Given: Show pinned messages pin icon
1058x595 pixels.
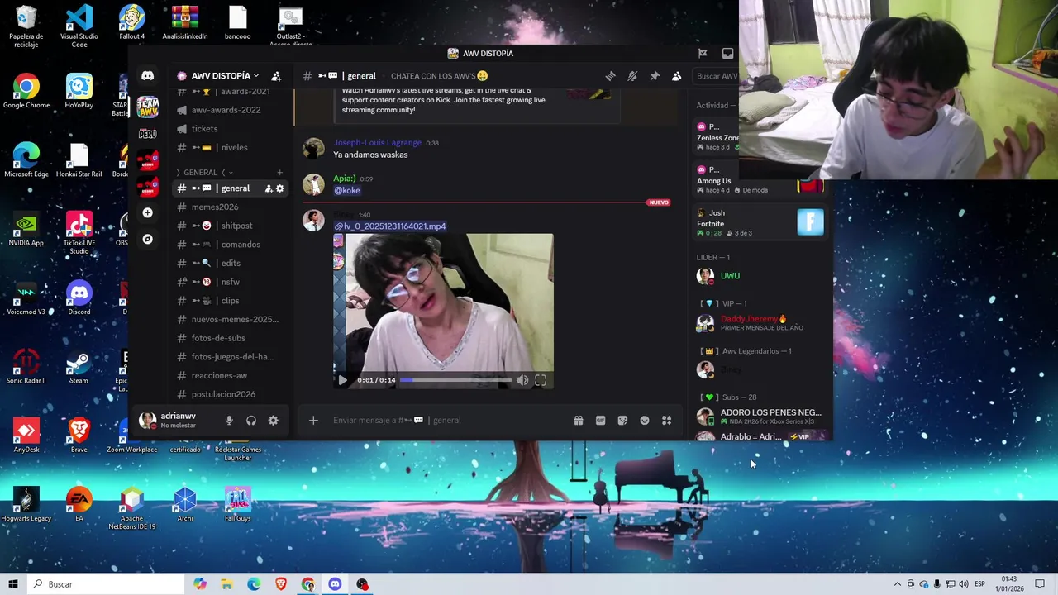Looking at the screenshot, I should point(655,76).
